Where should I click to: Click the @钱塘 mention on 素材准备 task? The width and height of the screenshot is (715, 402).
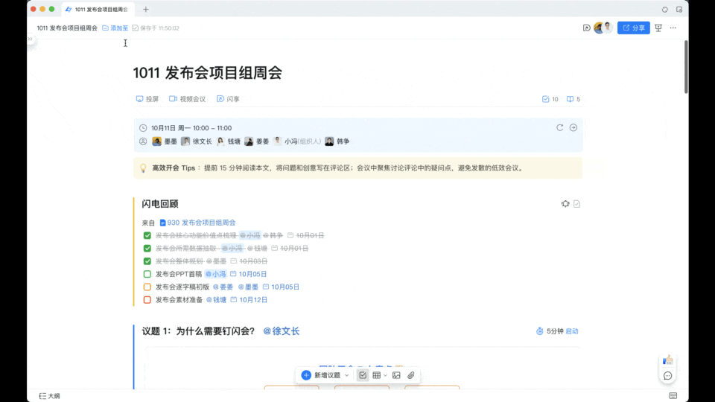(x=216, y=299)
